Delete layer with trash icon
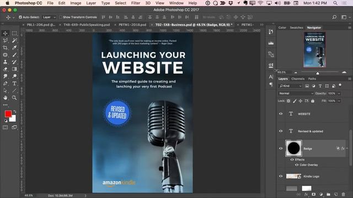Screen dimensions: 353x198 [x=343, y=194]
